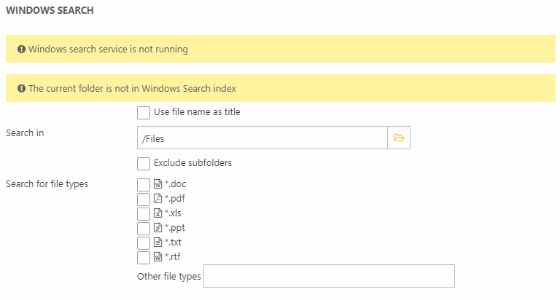Click the warning icon in the folder-not-indexed banner
The height and width of the screenshot is (300, 560).
(x=21, y=89)
